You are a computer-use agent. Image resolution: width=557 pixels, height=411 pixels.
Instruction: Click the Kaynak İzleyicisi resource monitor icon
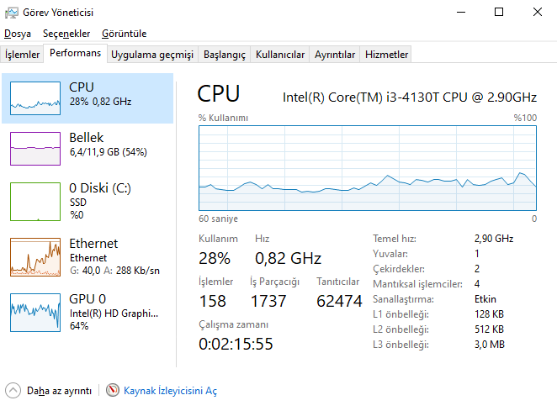point(113,391)
